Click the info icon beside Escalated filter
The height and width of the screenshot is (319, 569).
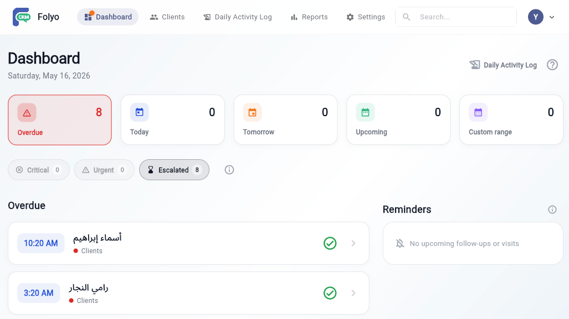click(x=229, y=170)
